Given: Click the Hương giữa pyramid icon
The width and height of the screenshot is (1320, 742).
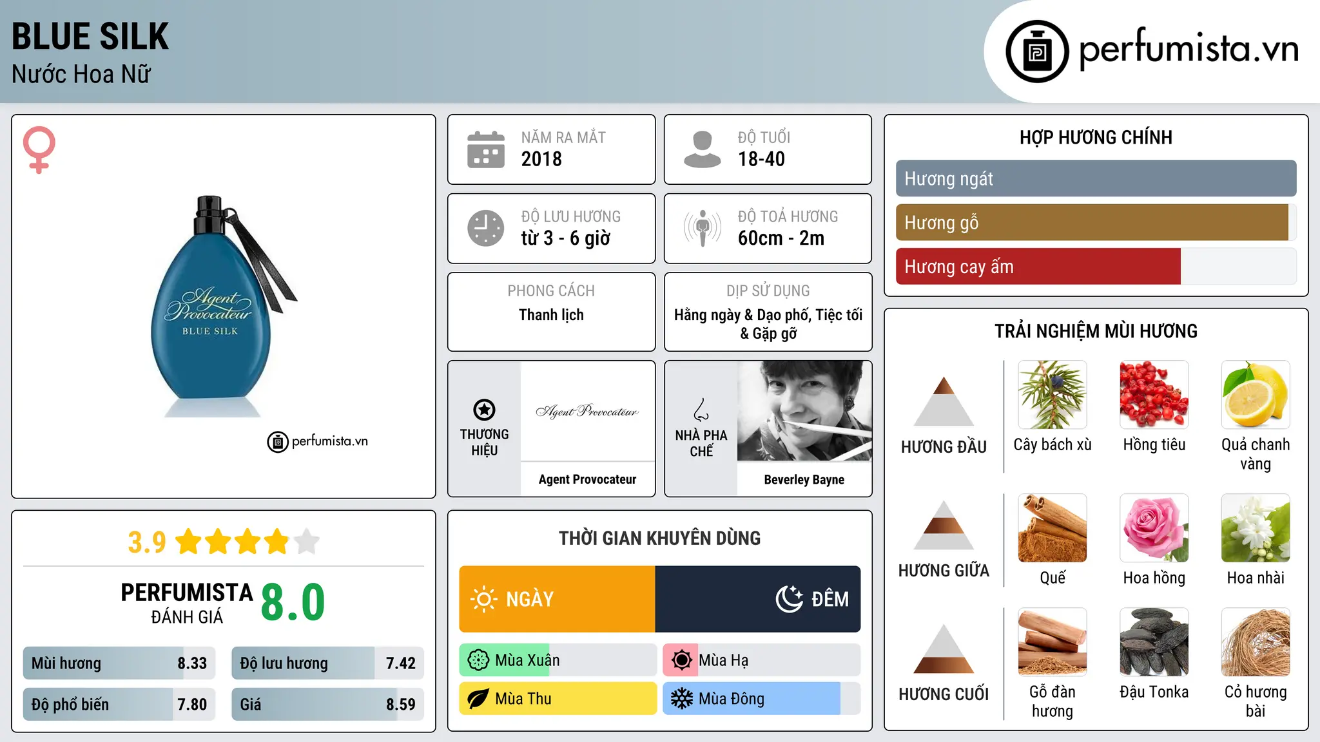Looking at the screenshot, I should (x=944, y=524).
